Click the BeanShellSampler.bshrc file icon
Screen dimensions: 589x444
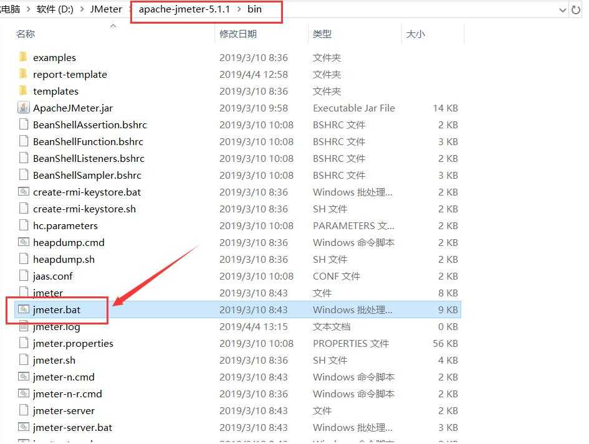(x=24, y=175)
